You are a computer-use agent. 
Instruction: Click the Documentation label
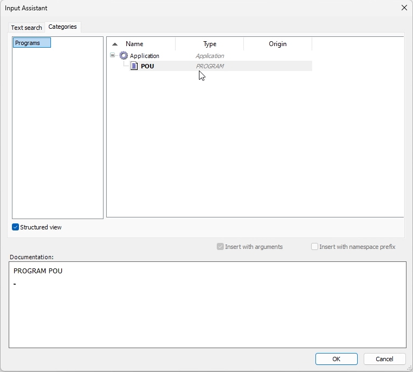point(31,257)
